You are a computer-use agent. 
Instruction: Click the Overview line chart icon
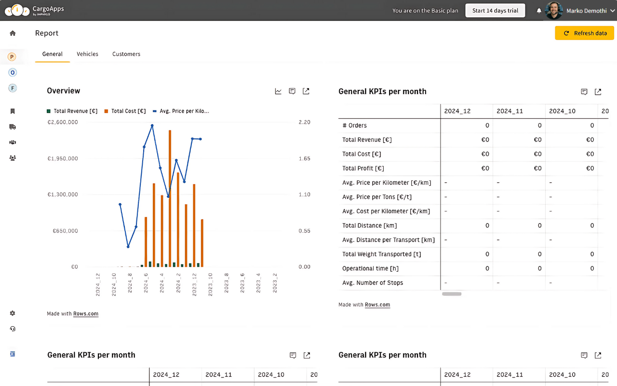[278, 91]
